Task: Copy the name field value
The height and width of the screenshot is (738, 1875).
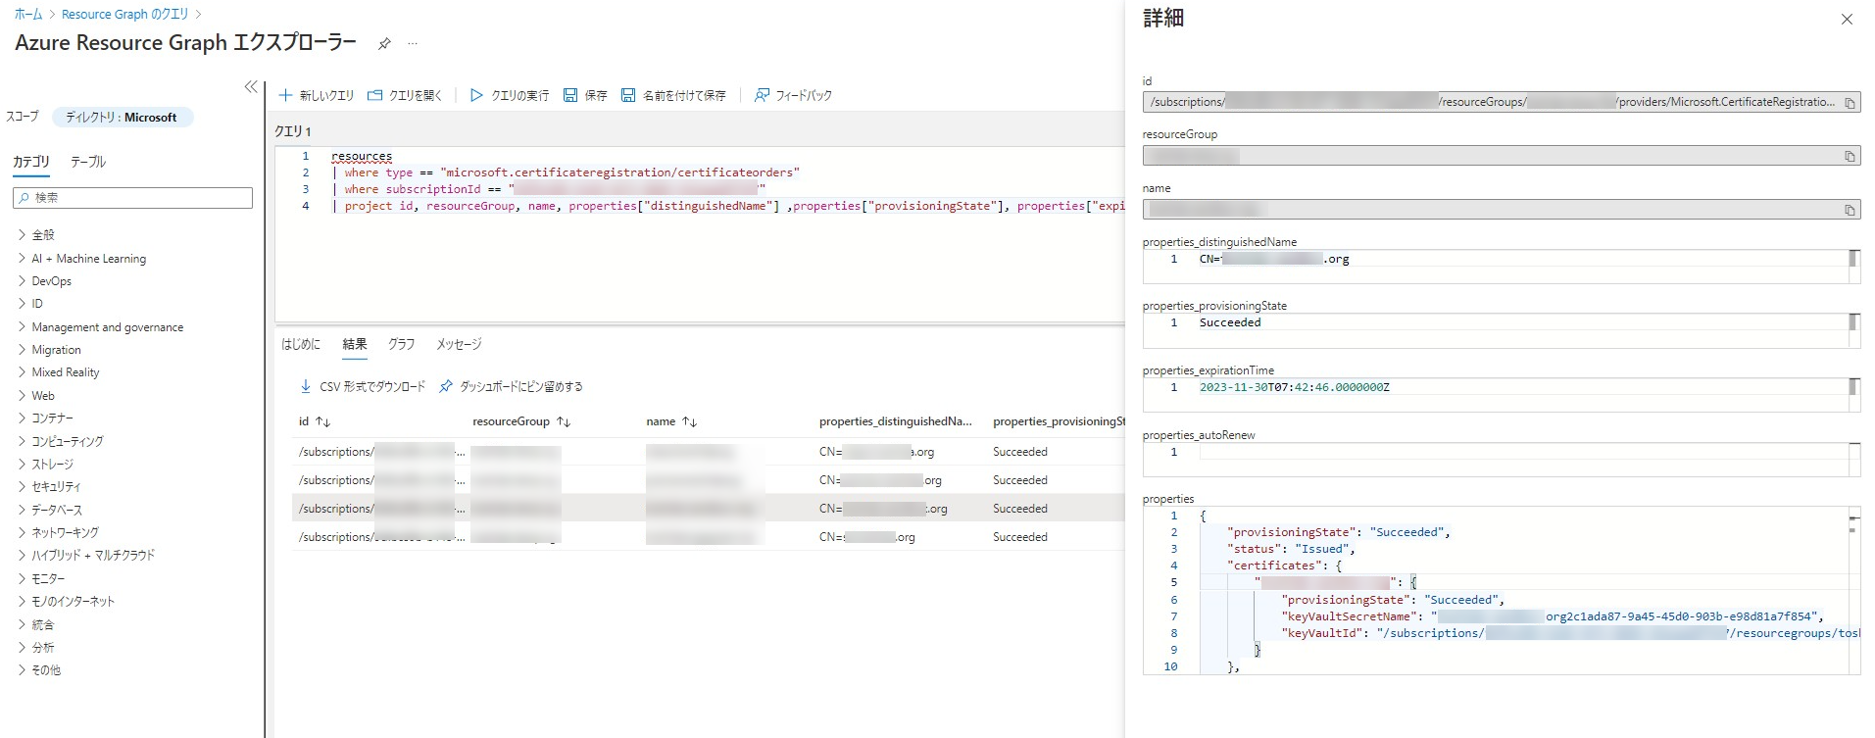Action: click(1850, 210)
